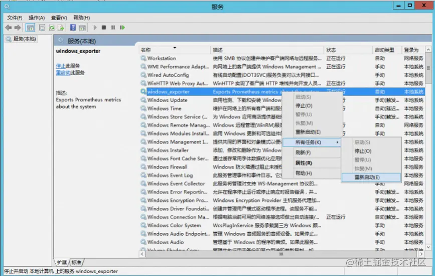Image resolution: width=435 pixels, height=276 pixels.
Task: Click the horizontal scrollbar right arrow
Action: 421,254
